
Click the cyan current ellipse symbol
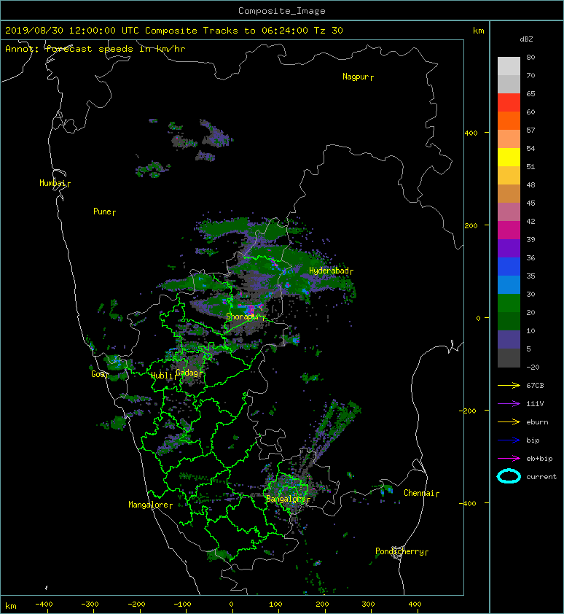[509, 477]
